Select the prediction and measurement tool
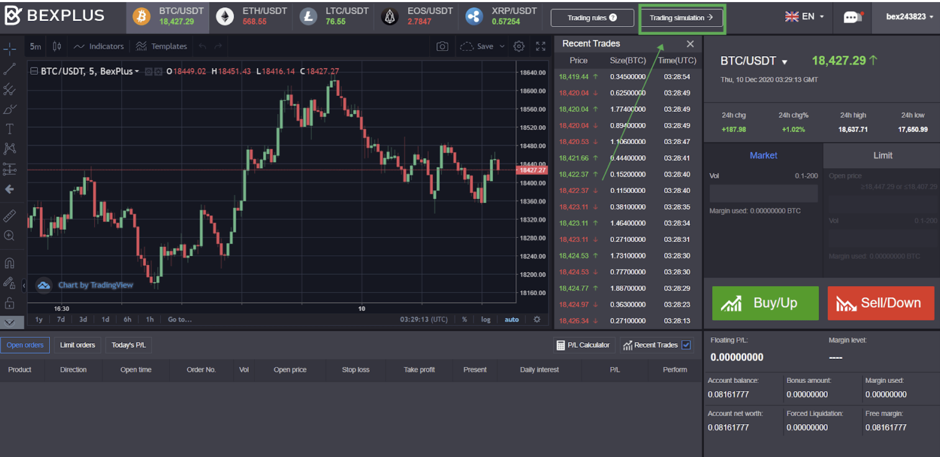 [10, 169]
